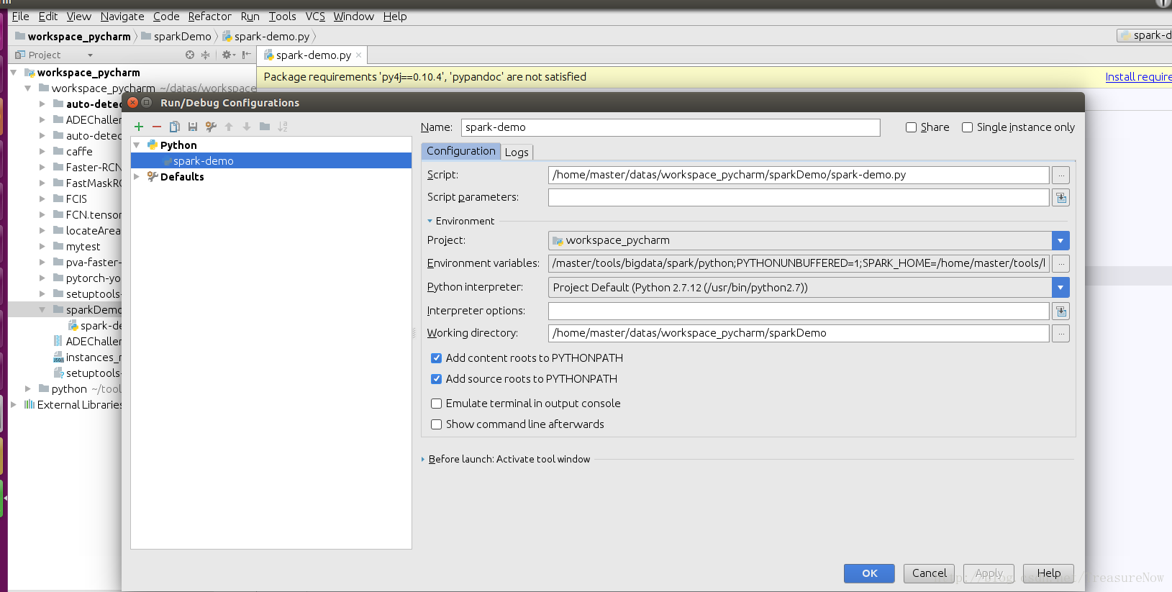Click OK to confirm configuration
Image resolution: width=1172 pixels, height=592 pixels.
point(869,573)
